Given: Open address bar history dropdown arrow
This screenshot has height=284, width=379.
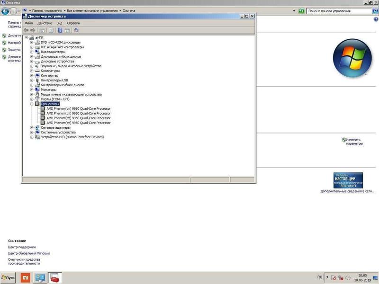Looking at the screenshot, I should pyautogui.click(x=294, y=11).
